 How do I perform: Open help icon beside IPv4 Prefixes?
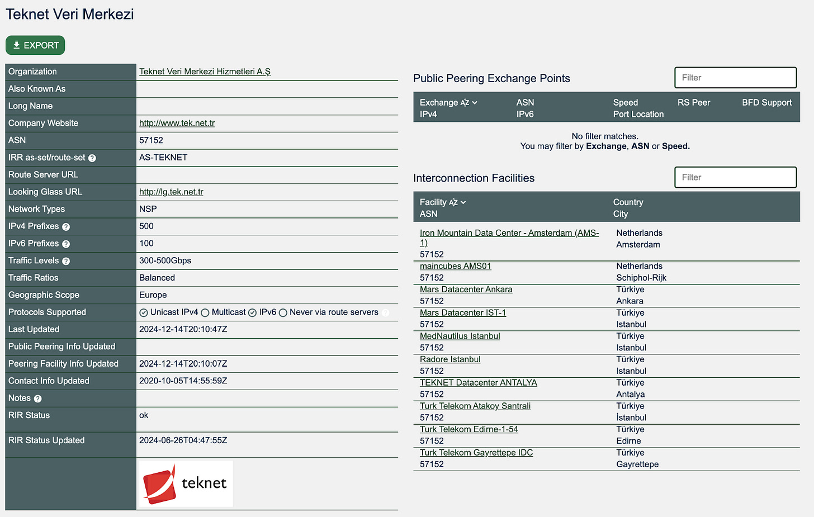(66, 227)
